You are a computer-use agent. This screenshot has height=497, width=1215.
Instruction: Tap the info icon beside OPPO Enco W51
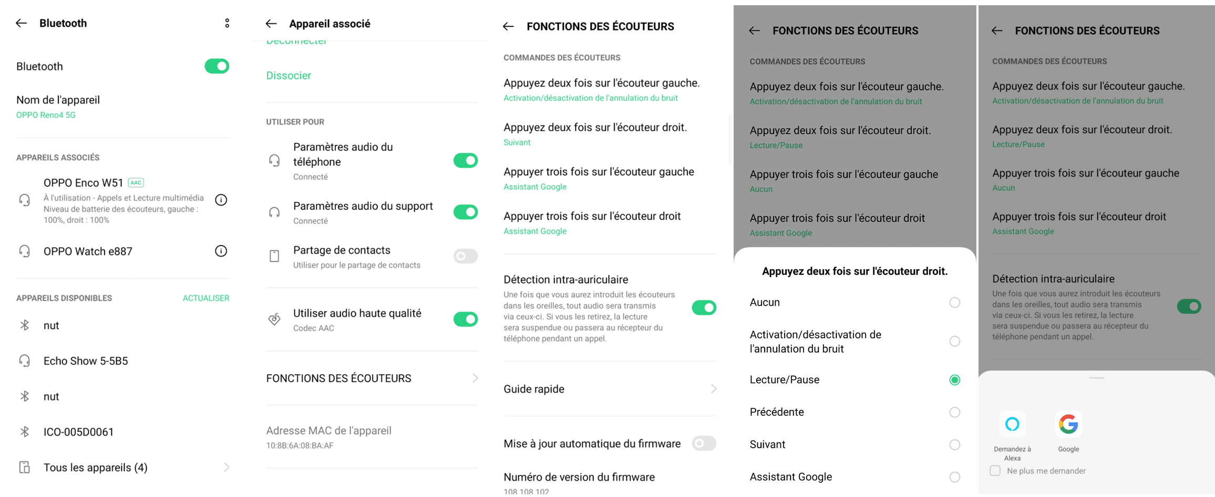(x=221, y=200)
